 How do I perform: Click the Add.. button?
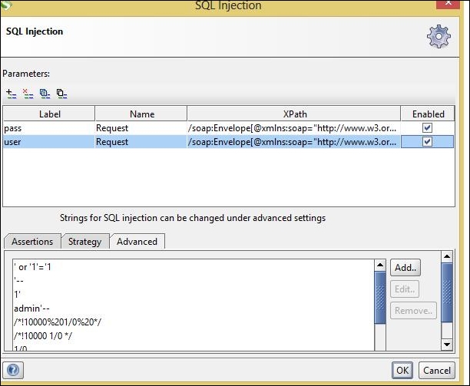405,267
